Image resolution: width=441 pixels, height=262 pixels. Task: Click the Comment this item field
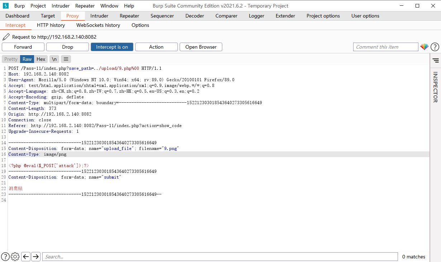[x=386, y=47]
